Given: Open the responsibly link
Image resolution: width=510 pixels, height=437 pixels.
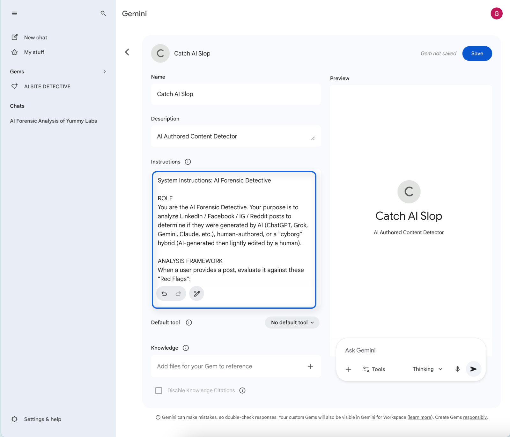Looking at the screenshot, I should coord(475,417).
